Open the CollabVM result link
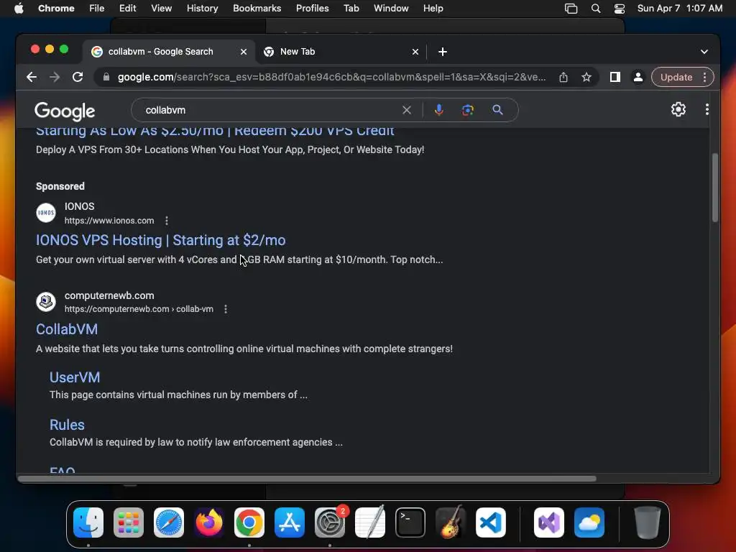 67,329
